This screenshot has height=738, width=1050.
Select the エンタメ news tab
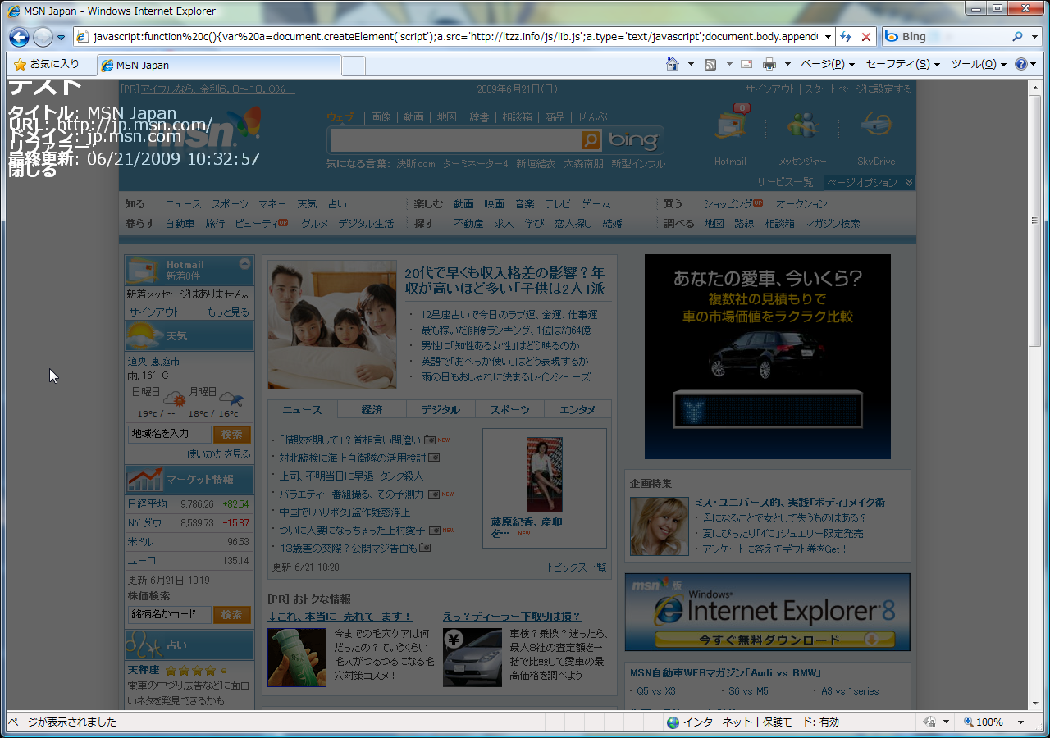[x=577, y=409]
